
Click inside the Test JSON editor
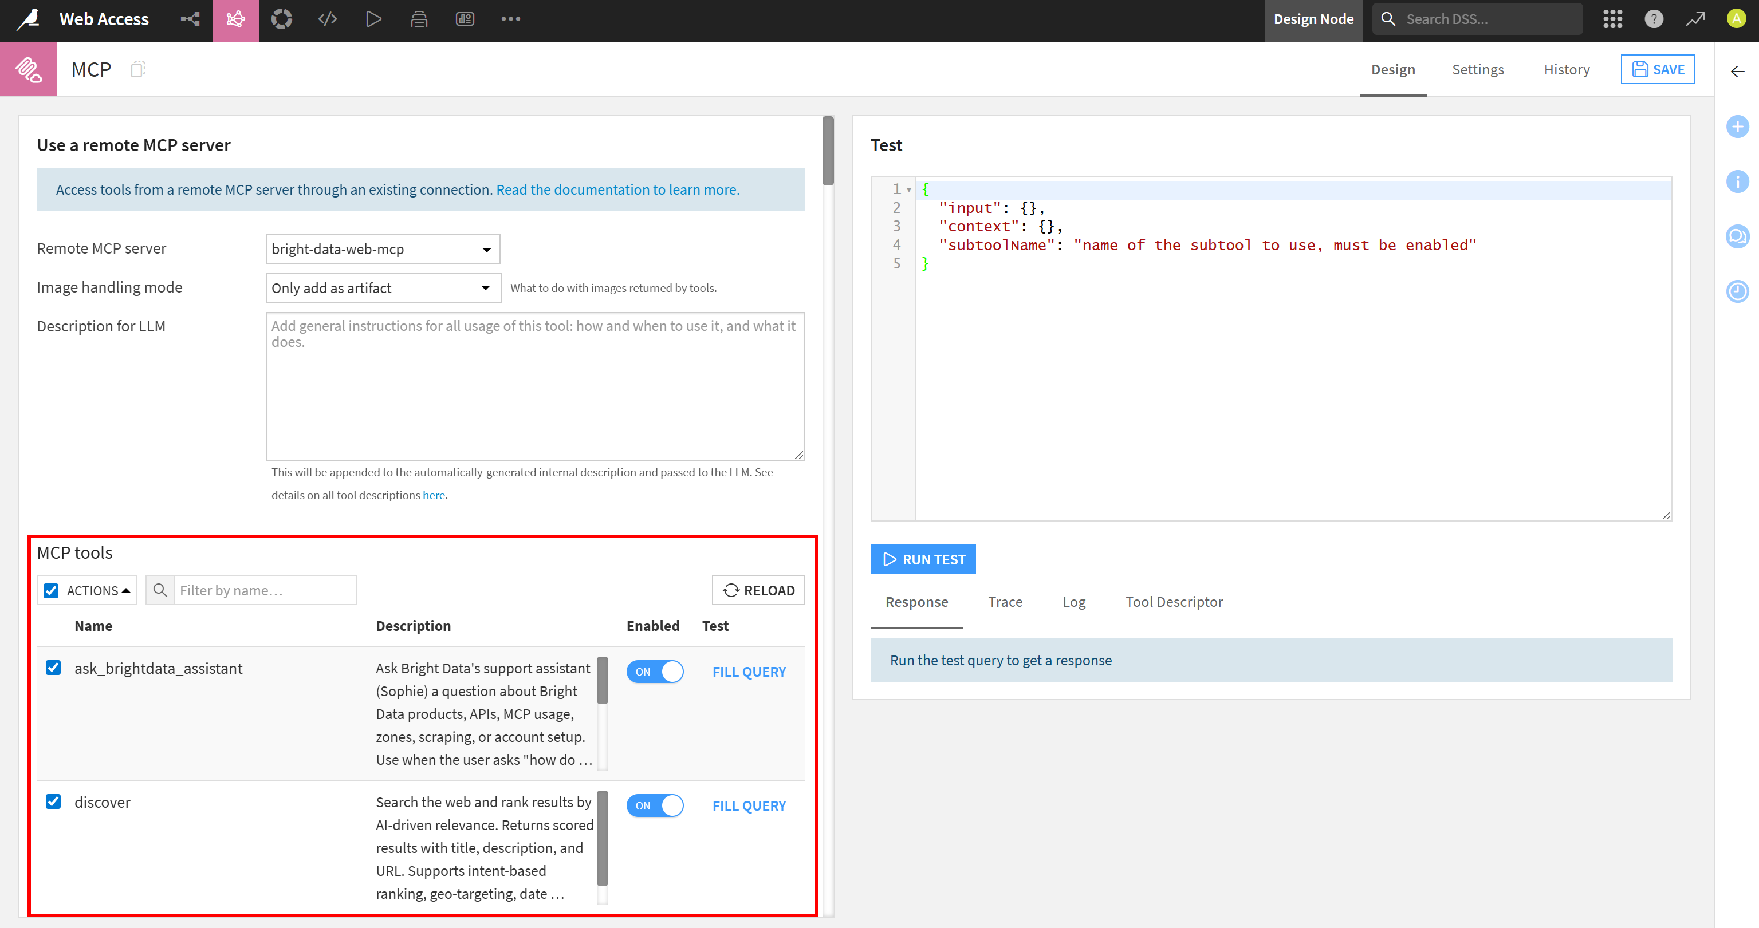(1293, 348)
